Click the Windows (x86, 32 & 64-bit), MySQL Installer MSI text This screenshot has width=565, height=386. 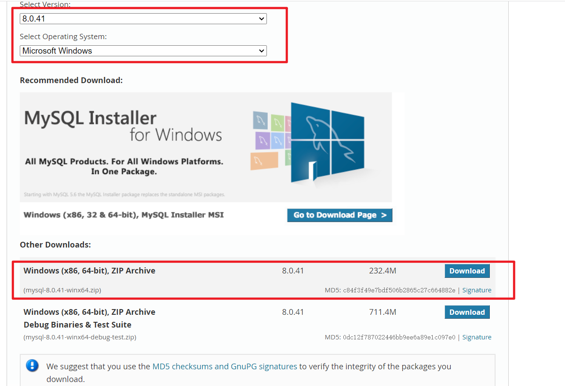point(124,215)
